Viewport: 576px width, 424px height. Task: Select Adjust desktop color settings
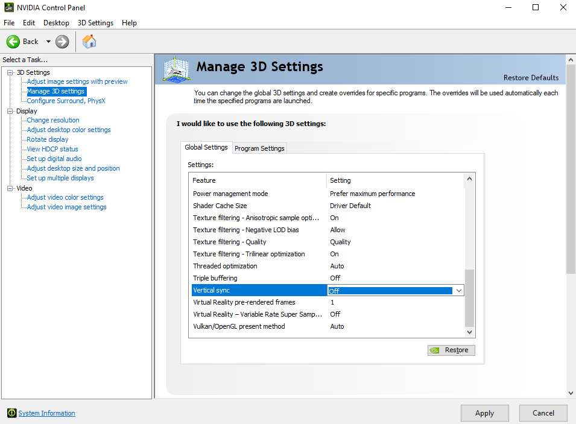pos(69,130)
